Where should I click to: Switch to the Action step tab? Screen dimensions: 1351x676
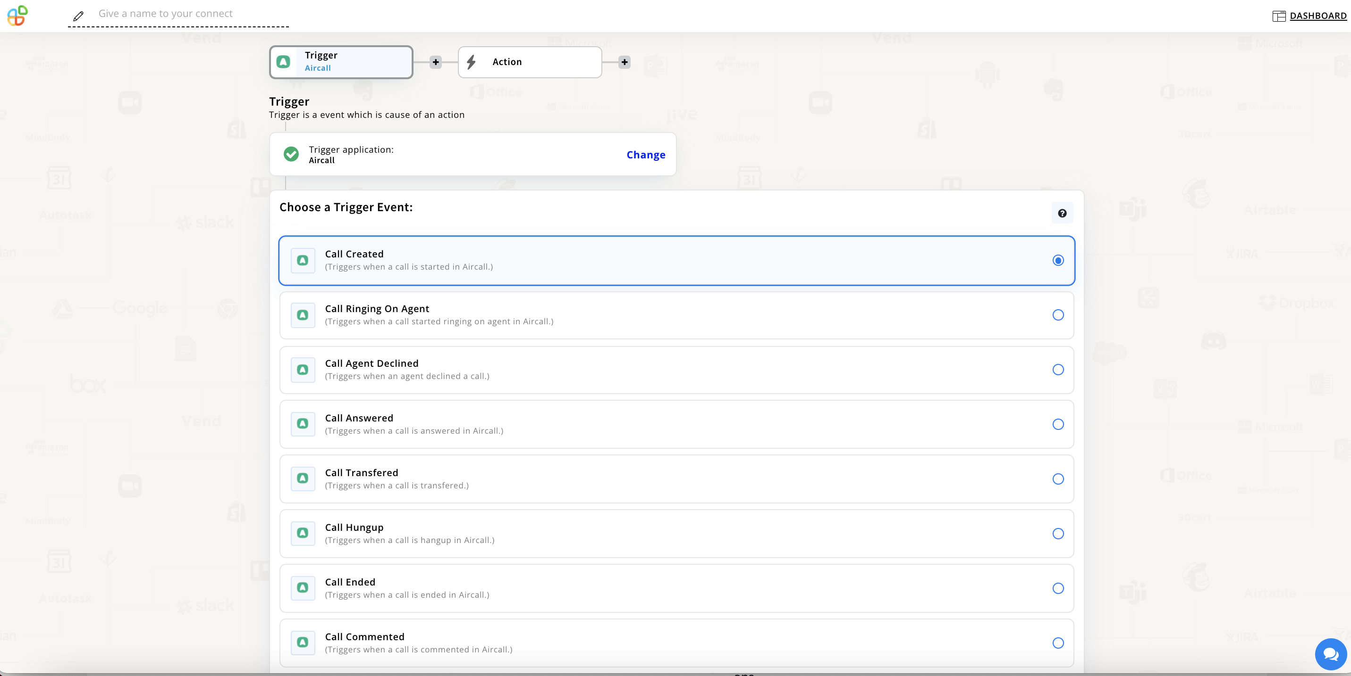point(530,62)
